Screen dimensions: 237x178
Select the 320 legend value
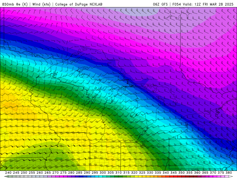[134, 173]
